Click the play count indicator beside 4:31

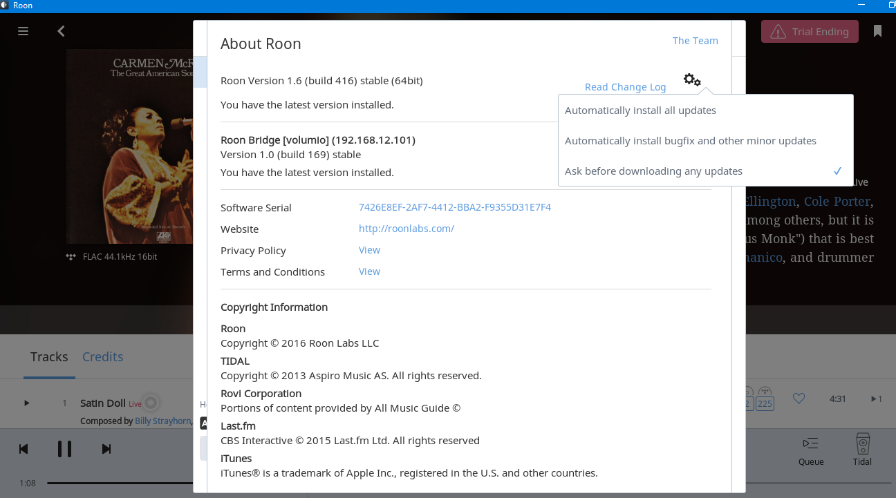[876, 399]
